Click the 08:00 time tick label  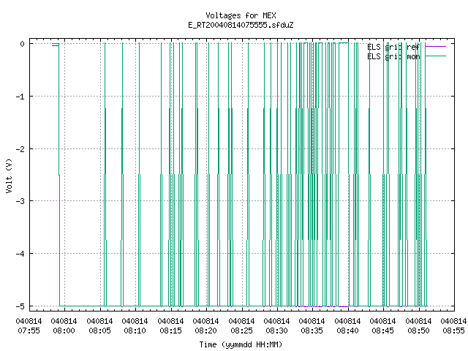tap(64, 331)
